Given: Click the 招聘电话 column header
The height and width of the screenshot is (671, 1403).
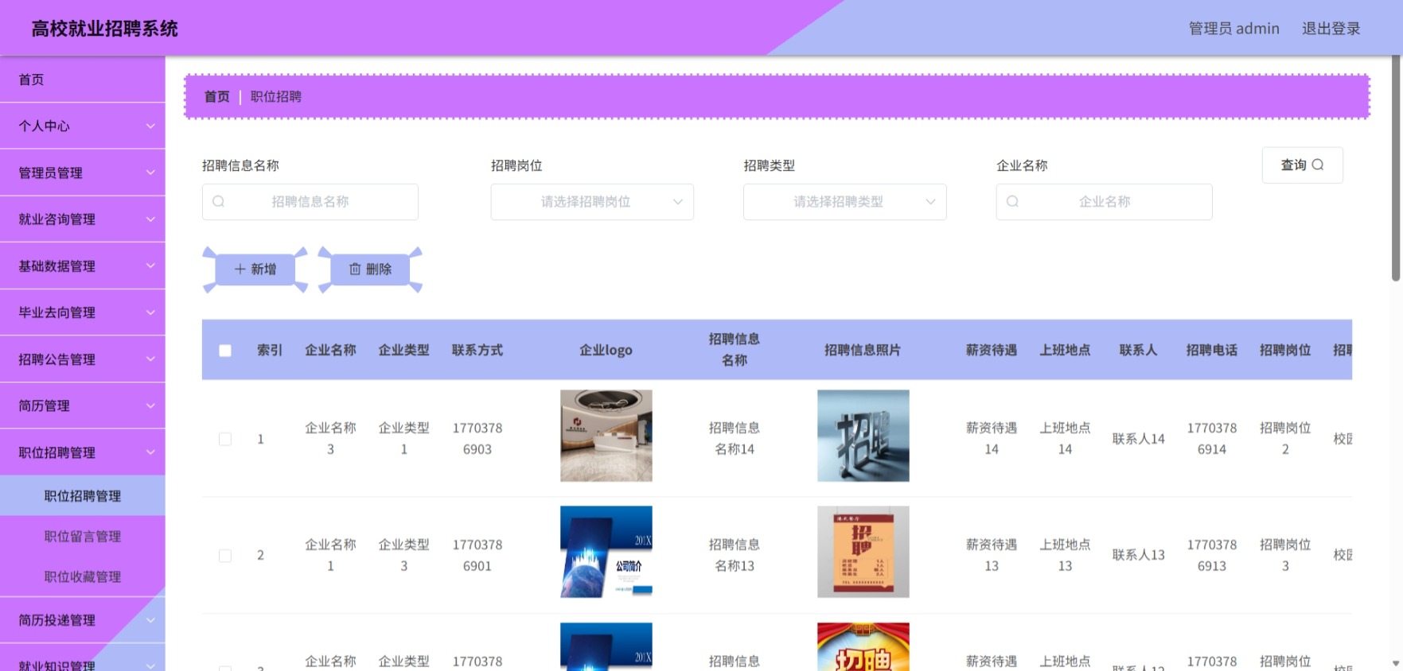Looking at the screenshot, I should click(x=1212, y=350).
